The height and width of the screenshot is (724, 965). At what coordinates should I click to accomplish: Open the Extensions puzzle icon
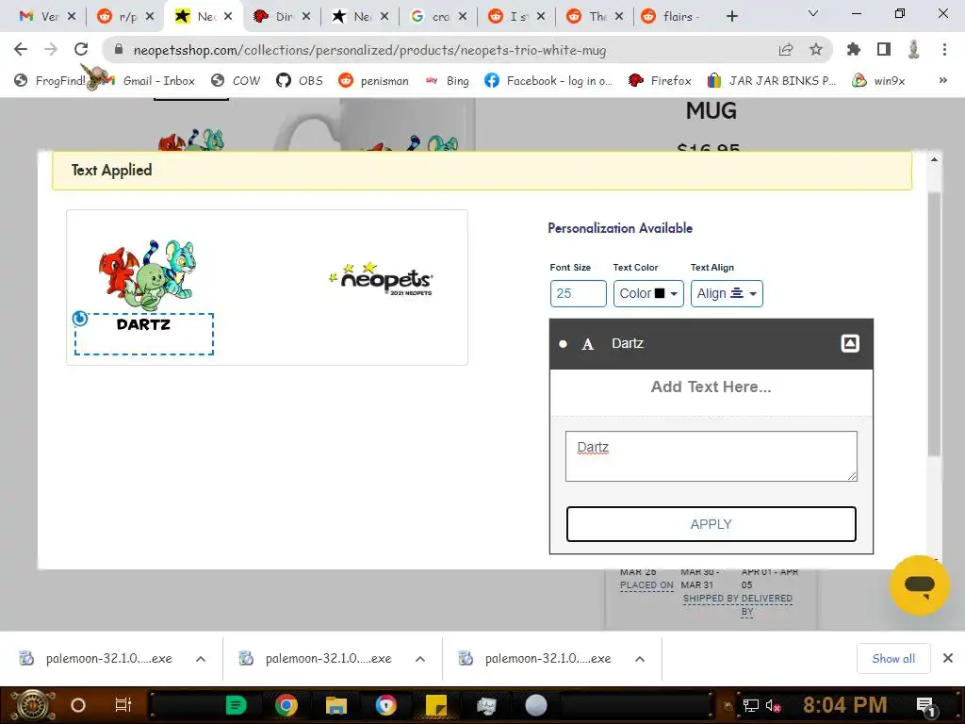[x=854, y=49]
